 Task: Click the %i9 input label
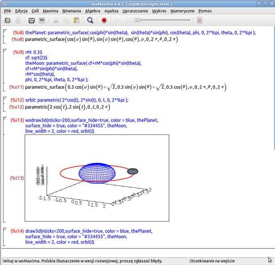click(x=18, y=52)
